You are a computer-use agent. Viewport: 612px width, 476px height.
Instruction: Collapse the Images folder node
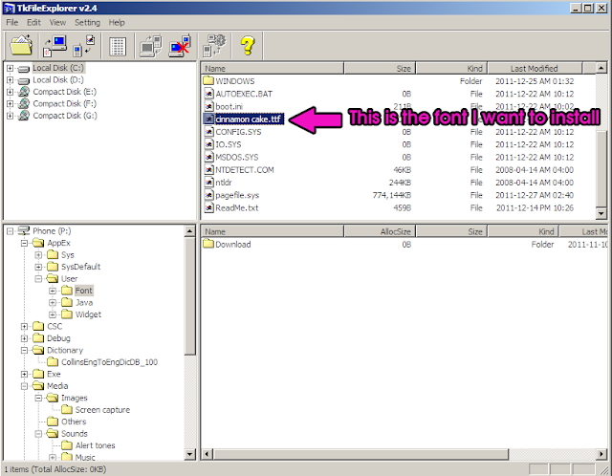(x=38, y=398)
